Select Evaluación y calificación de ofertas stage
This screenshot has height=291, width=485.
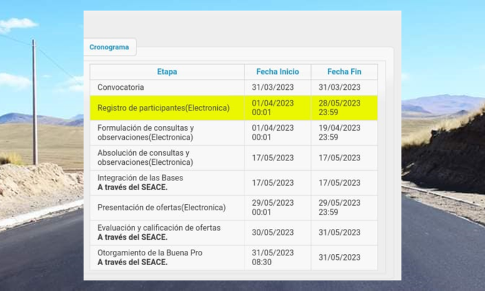coord(158,232)
